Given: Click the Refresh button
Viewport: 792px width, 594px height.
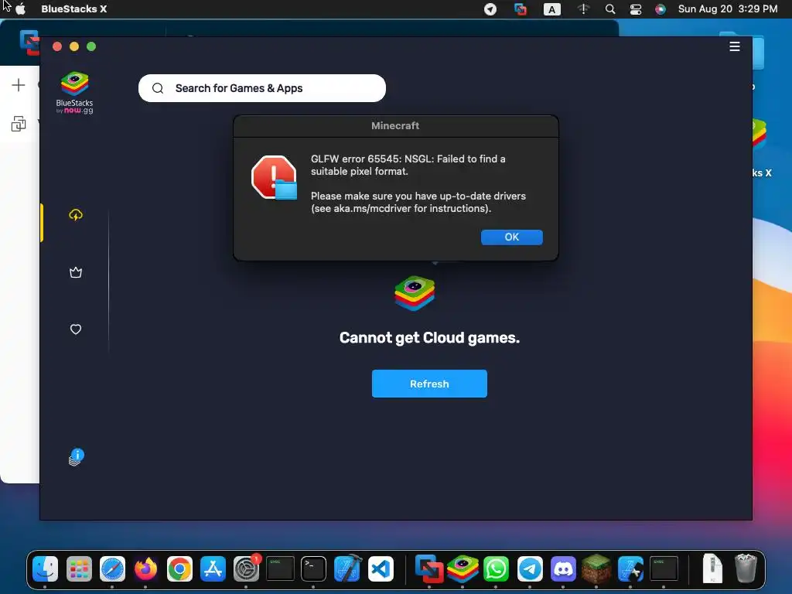Looking at the screenshot, I should click(429, 384).
